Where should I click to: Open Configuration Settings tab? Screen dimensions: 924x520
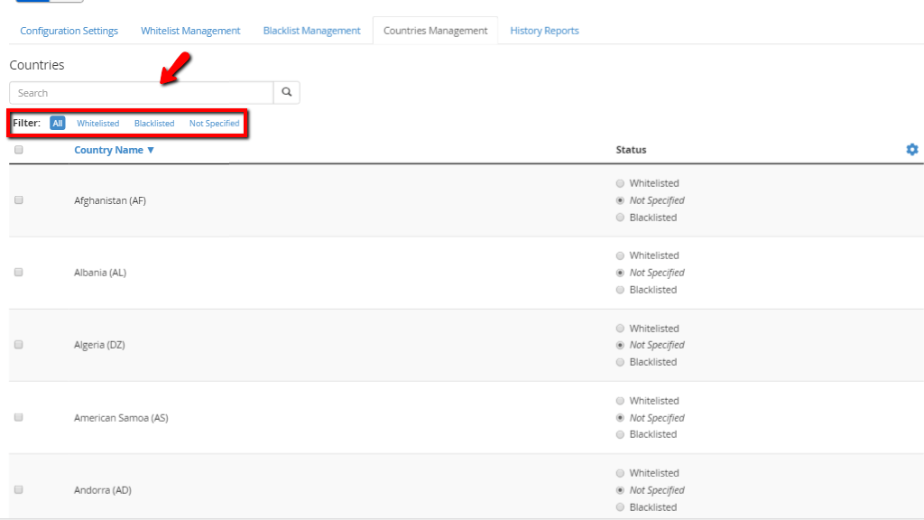(69, 31)
